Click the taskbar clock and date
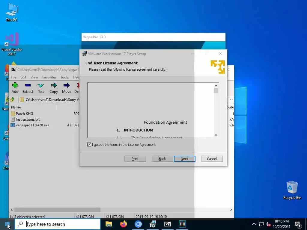This screenshot has width=307, height=230. point(282,224)
